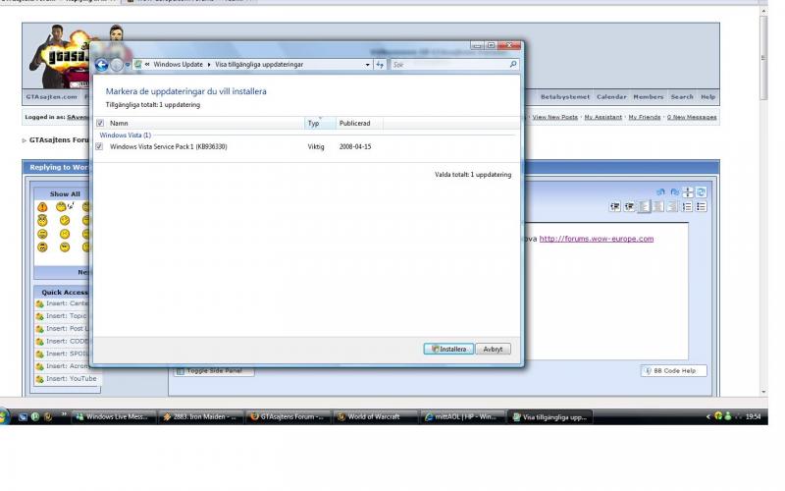
Task: Insert the first emoticon in third smiley row
Action: (42, 234)
